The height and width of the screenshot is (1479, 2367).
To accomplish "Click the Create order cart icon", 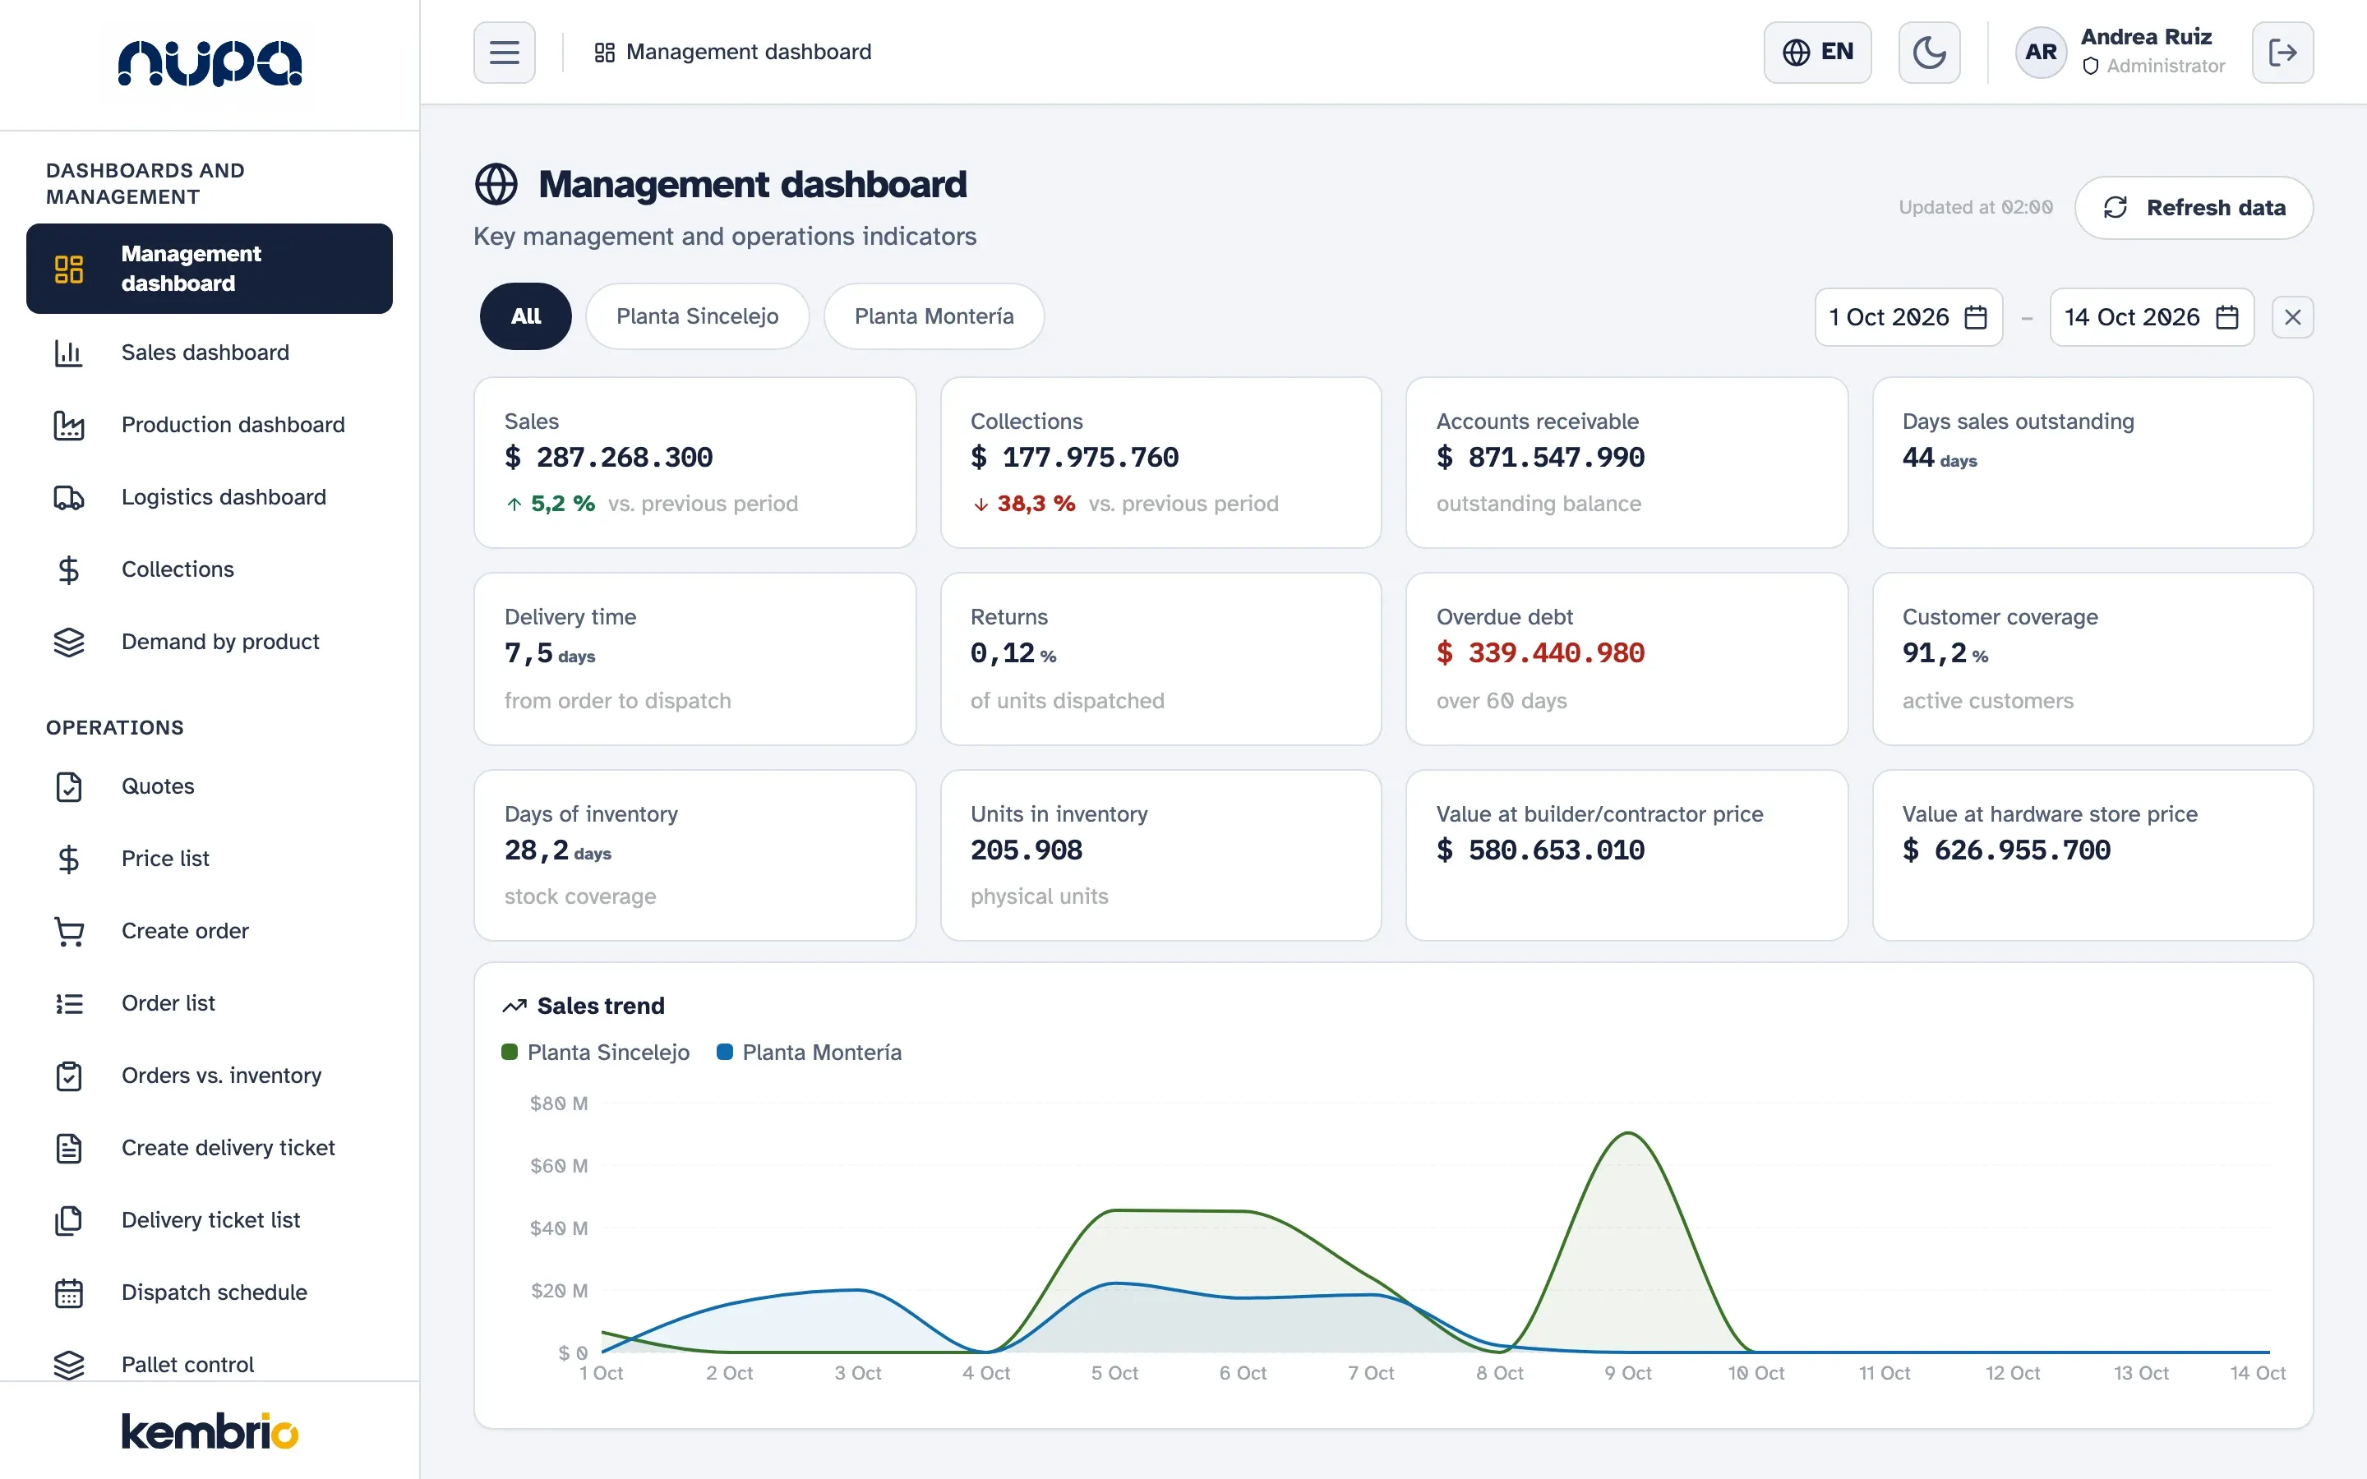I will [x=68, y=931].
